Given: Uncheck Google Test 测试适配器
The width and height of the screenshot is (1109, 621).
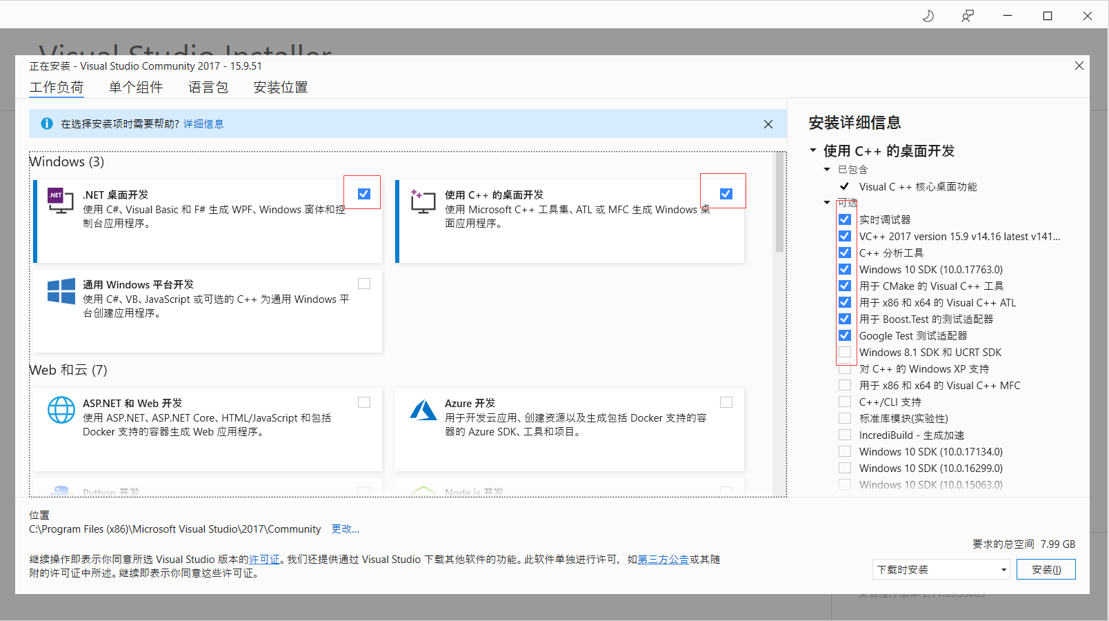Looking at the screenshot, I should click(844, 335).
